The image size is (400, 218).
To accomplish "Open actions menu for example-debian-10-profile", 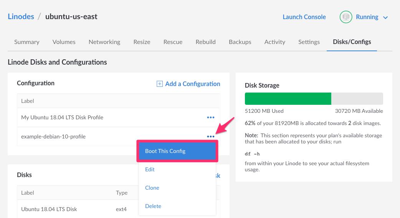I will pos(210,137).
